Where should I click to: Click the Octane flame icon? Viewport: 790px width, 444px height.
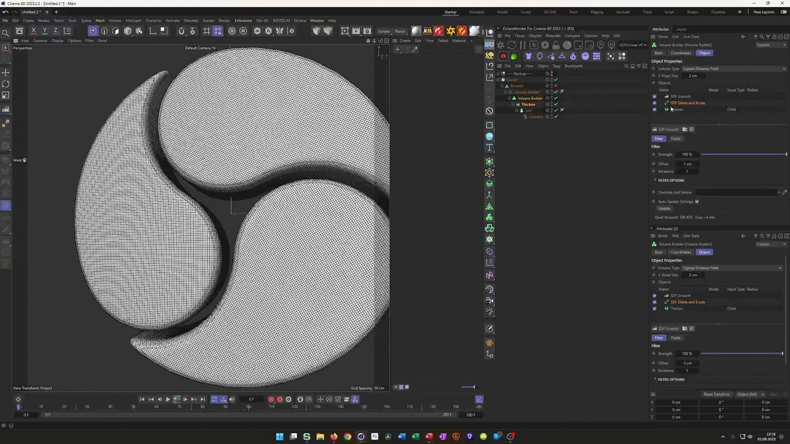(x=573, y=56)
